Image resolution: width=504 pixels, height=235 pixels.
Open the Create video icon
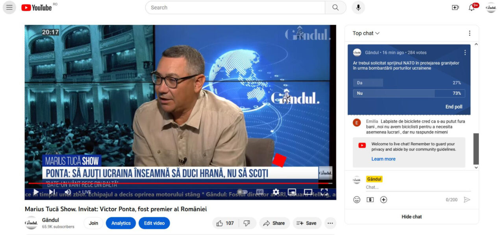click(456, 7)
